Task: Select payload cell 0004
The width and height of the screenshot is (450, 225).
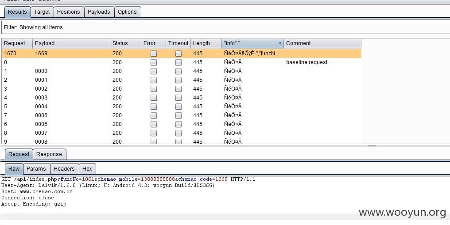Action: pos(71,107)
